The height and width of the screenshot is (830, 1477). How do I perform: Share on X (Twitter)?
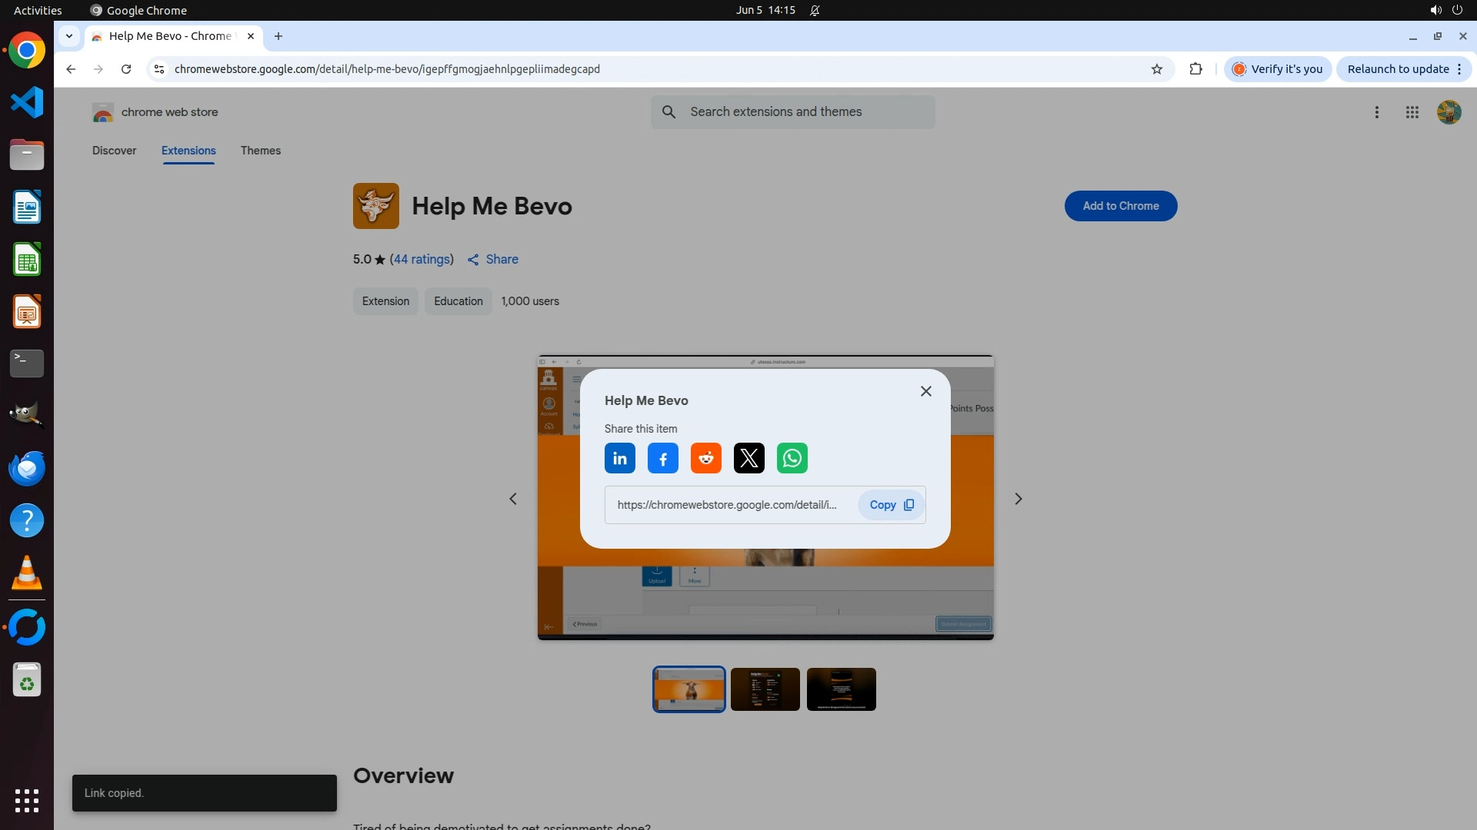[749, 459]
